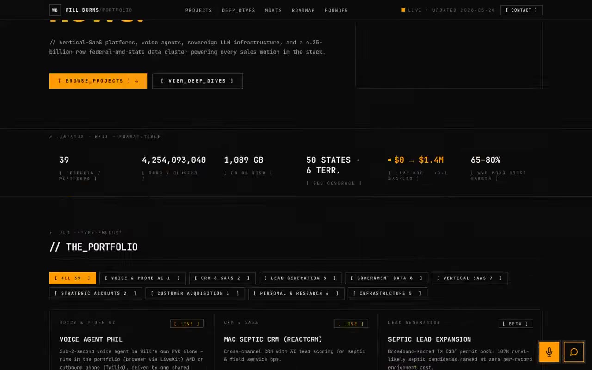Click the 1,089 GB value
The image size is (592, 370).
pos(244,160)
